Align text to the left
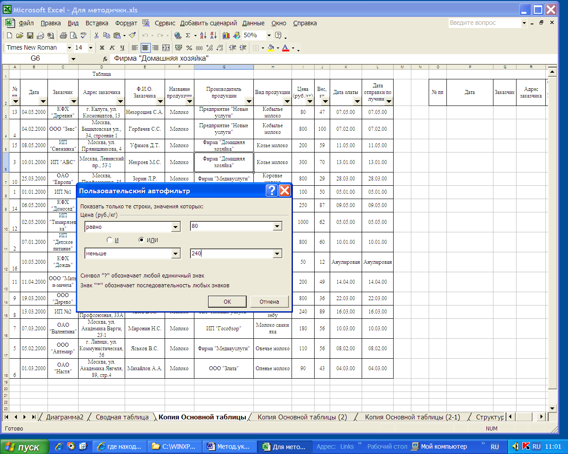 coord(134,47)
